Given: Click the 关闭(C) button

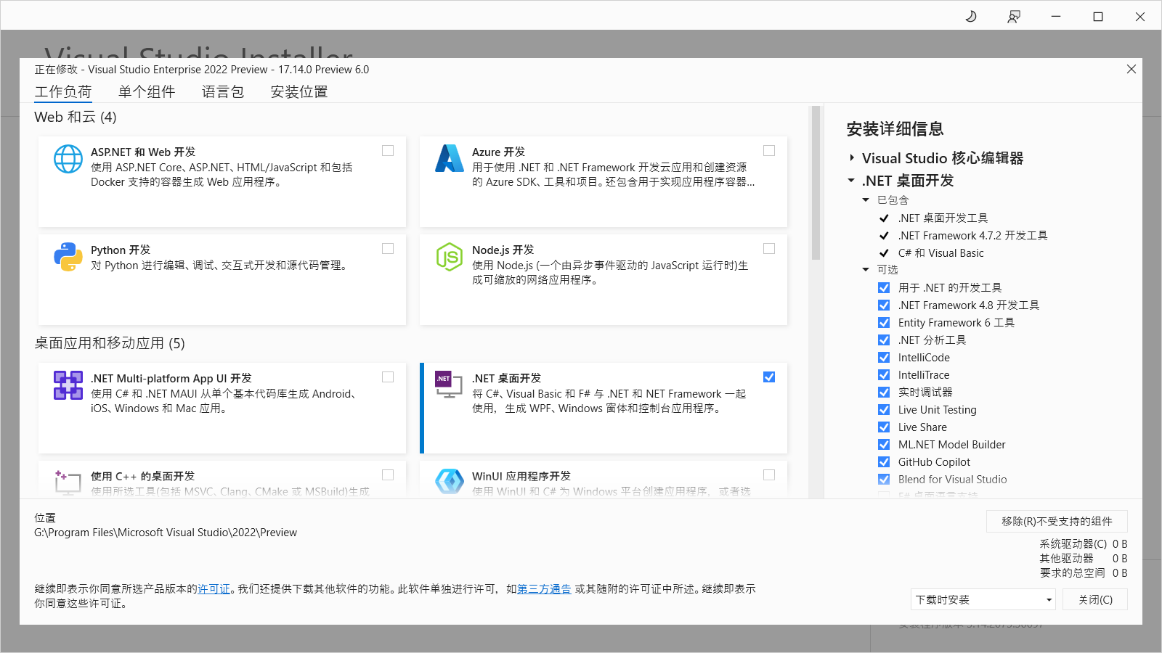Looking at the screenshot, I should click(x=1095, y=599).
